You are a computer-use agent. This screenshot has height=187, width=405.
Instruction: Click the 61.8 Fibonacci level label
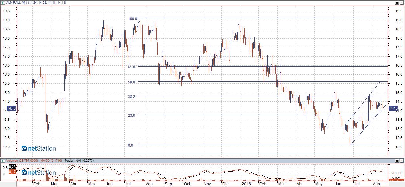[x=131, y=67]
